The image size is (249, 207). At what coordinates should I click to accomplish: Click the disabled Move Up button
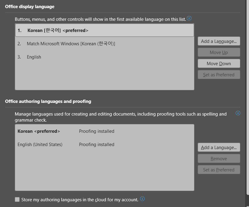[x=219, y=53]
